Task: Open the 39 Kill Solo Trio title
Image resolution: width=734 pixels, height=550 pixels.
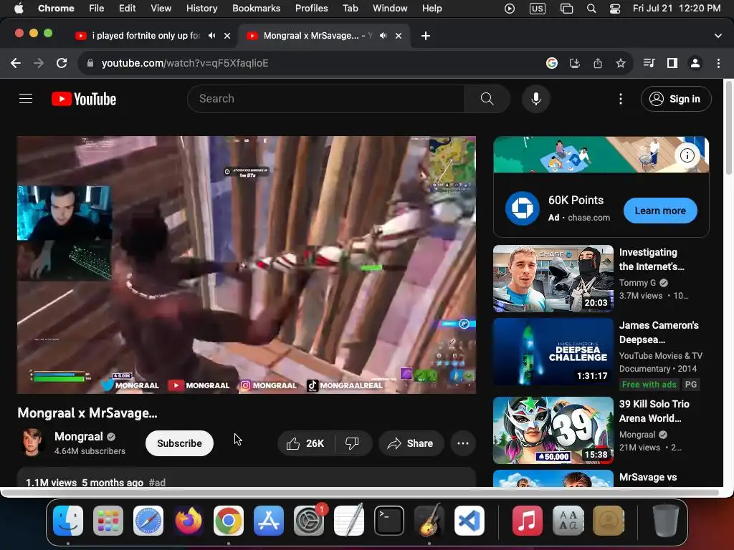Action: [654, 411]
